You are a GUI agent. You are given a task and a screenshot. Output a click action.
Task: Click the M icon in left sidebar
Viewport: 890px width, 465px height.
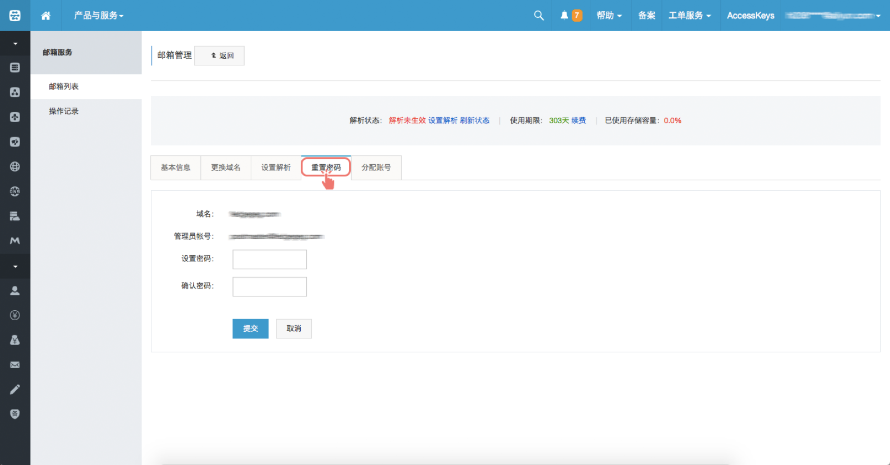click(15, 241)
